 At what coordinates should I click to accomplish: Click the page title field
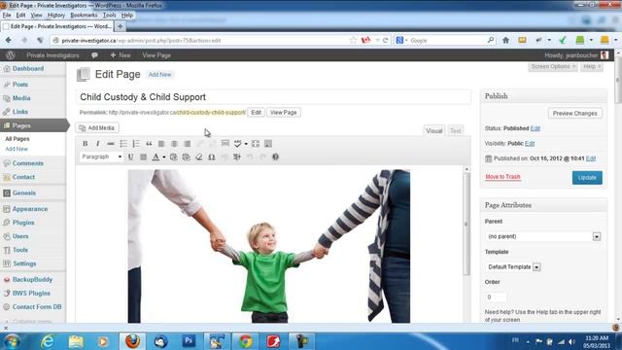pyautogui.click(x=273, y=97)
